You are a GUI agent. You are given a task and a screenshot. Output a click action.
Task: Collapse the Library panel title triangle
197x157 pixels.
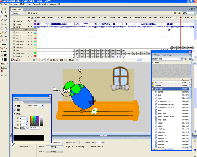(154, 55)
